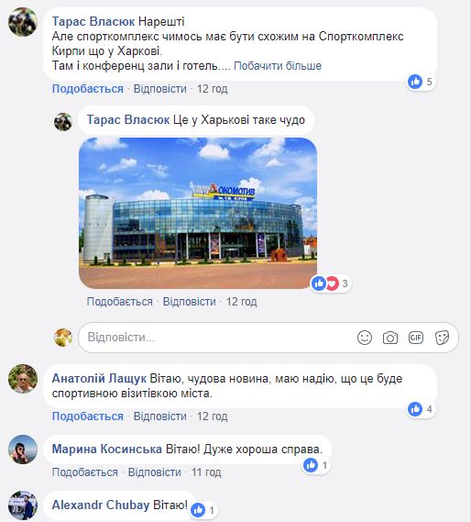Screen dimensions: 471x522
Task: Open Alexandr Chubay's profile name link
Action: tap(101, 505)
